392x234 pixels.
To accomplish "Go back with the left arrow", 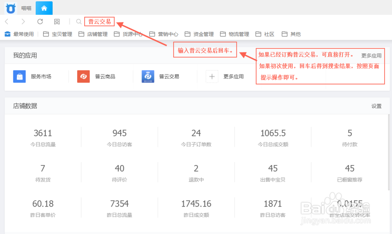I will (7, 22).
